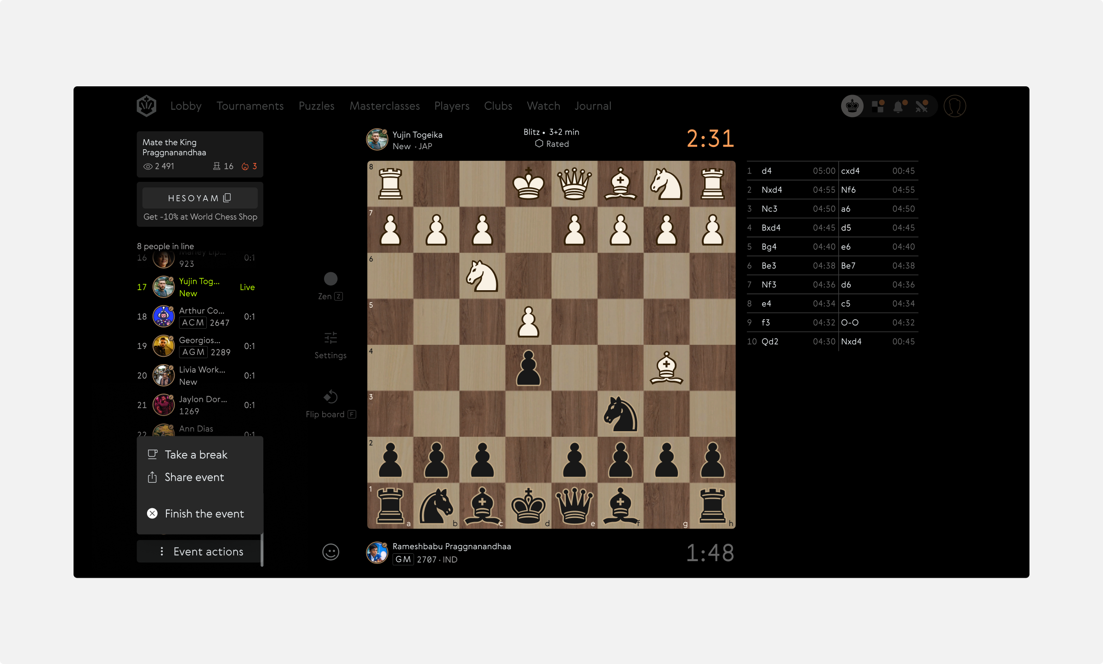Click move 10 Qd2 in move list
This screenshot has height=664, width=1103.
point(770,341)
